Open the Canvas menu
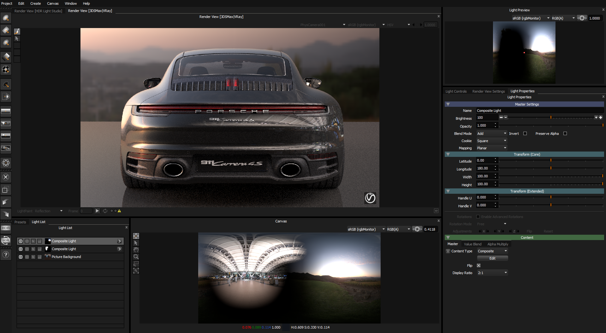 tap(53, 3)
